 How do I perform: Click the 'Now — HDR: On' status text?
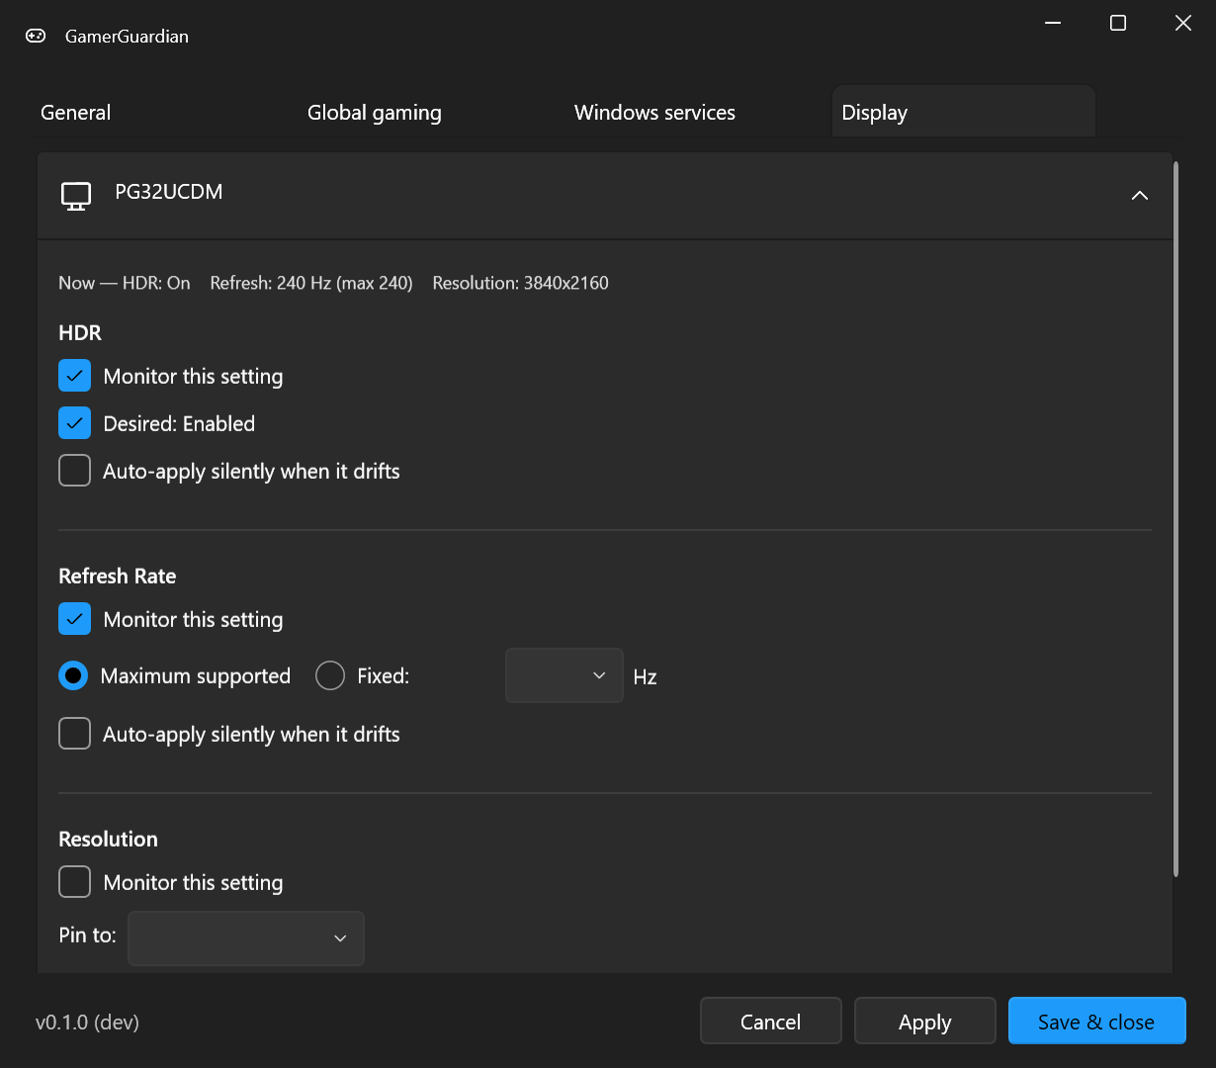click(125, 283)
